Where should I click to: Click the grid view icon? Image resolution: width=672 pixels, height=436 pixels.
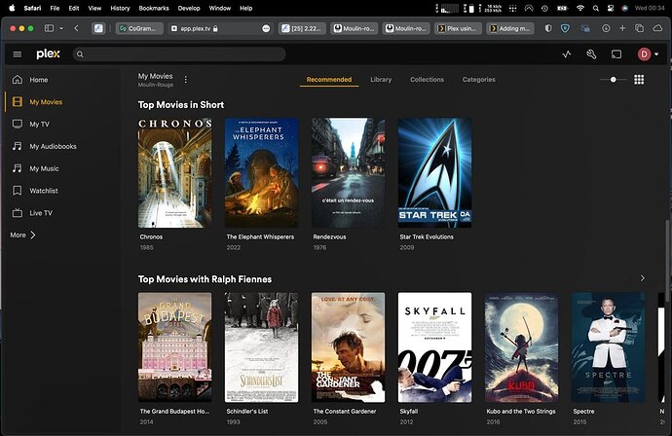click(x=639, y=80)
